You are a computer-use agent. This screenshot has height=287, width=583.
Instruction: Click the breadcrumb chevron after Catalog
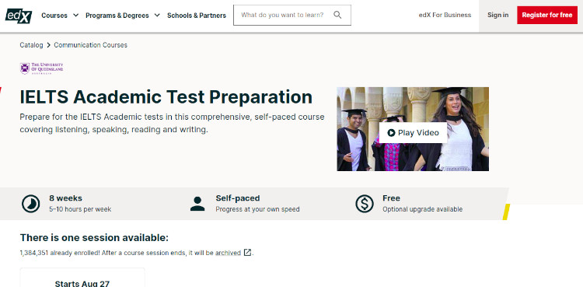click(x=48, y=45)
